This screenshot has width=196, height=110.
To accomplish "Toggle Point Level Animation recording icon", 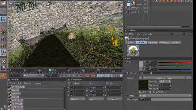I will pyautogui.click(x=114, y=75).
